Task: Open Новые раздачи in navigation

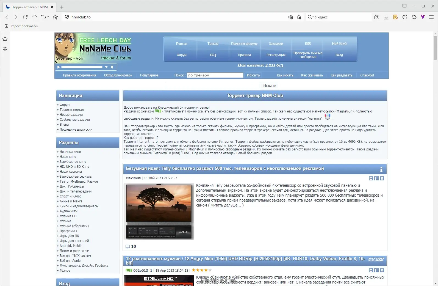Action: (x=71, y=115)
